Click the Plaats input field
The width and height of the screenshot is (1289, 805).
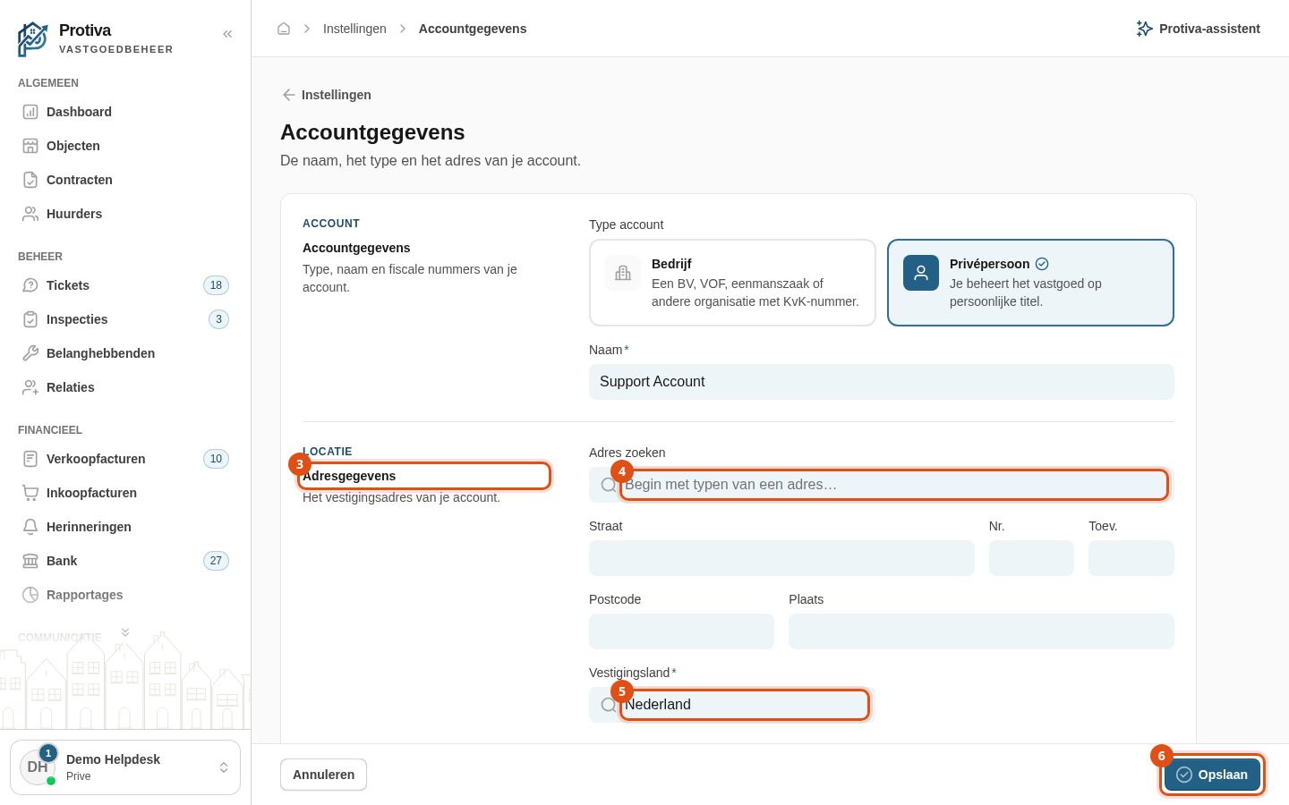981,631
